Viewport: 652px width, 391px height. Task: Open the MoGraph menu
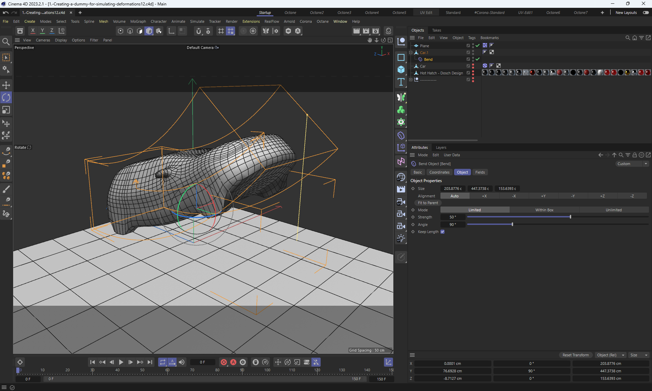(x=138, y=21)
